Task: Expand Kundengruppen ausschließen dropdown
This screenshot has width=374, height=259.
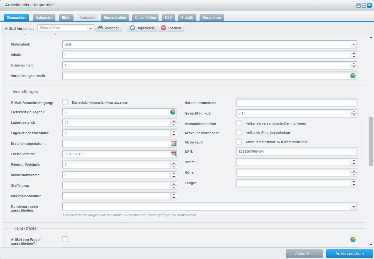Action: [x=354, y=206]
